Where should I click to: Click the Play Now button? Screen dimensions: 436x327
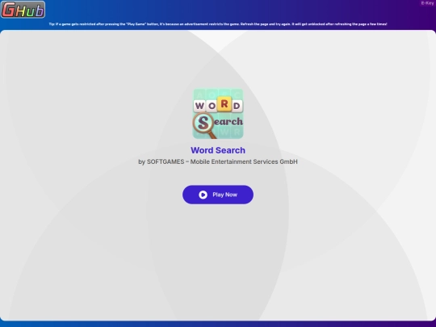[218, 195]
